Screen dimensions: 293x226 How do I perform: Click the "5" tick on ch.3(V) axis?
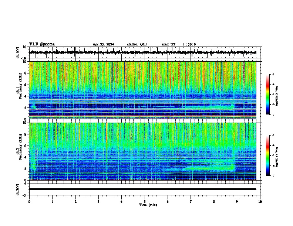coord(26,184)
